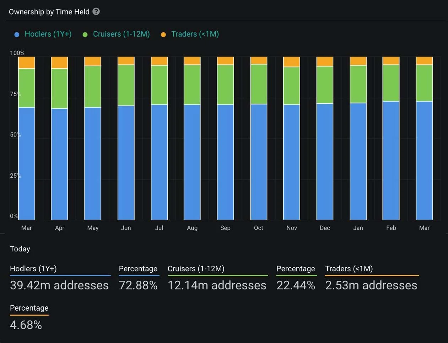Click the Aug bar's blue segment

(x=192, y=162)
